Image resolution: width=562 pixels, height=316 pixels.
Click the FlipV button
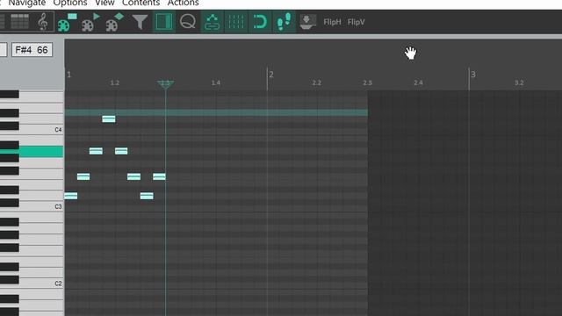[356, 22]
